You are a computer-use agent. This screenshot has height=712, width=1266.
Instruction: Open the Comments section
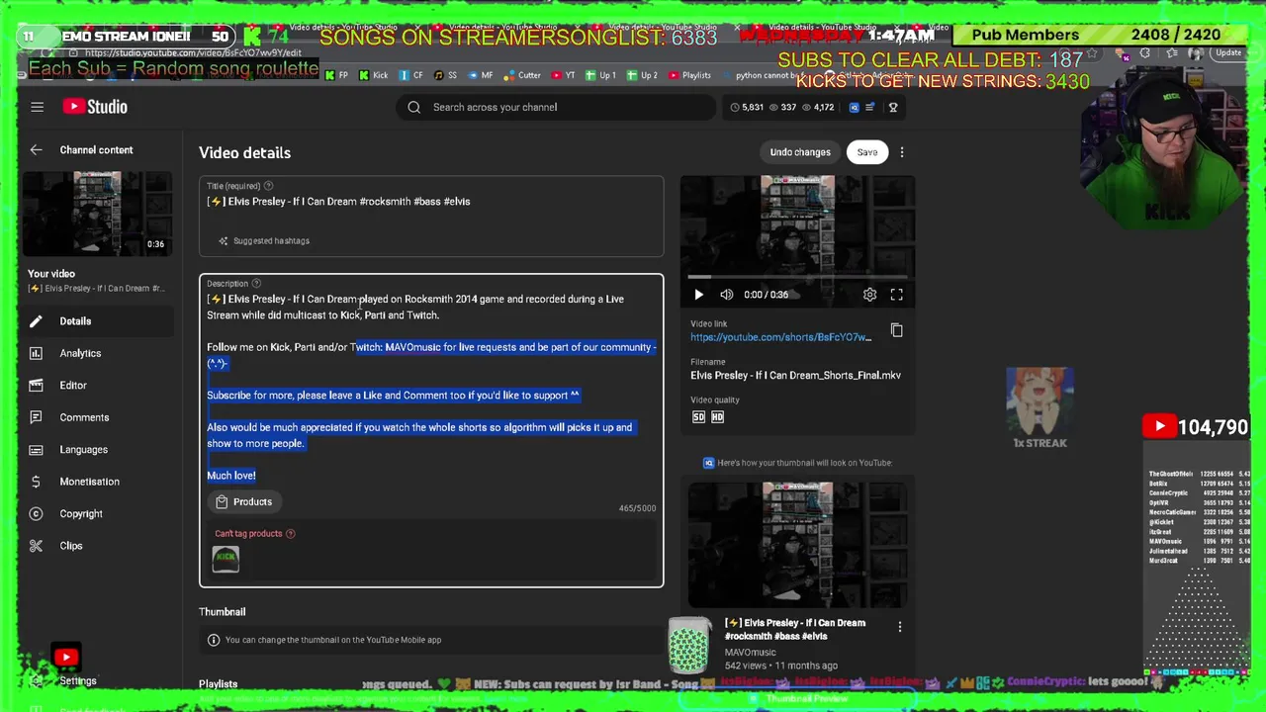[x=96, y=417]
